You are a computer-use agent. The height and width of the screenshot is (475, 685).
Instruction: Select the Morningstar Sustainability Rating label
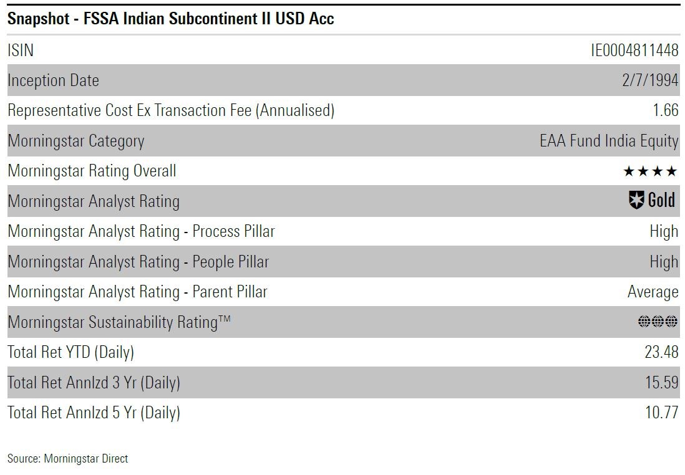coord(119,322)
